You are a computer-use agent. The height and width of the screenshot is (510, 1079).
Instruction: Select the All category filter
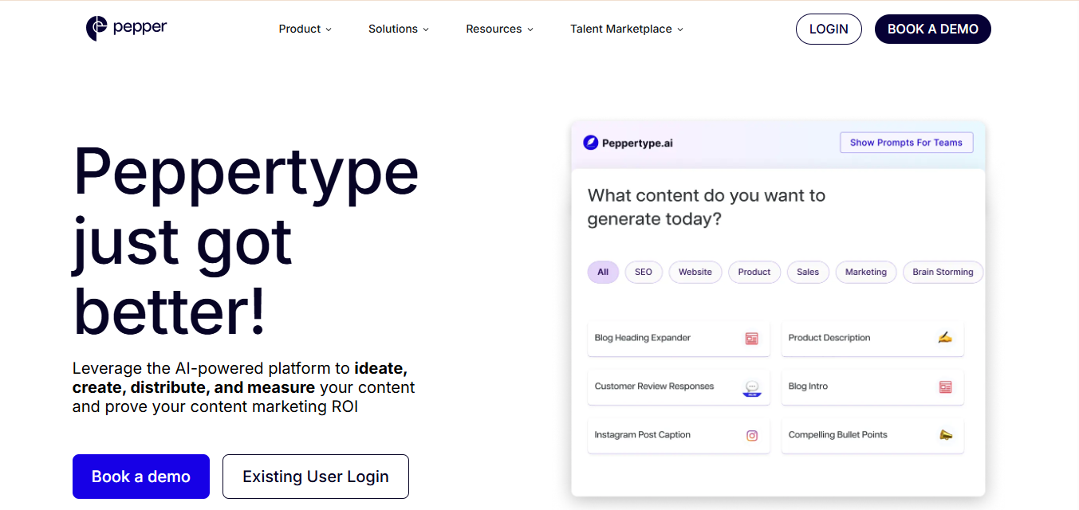point(603,272)
